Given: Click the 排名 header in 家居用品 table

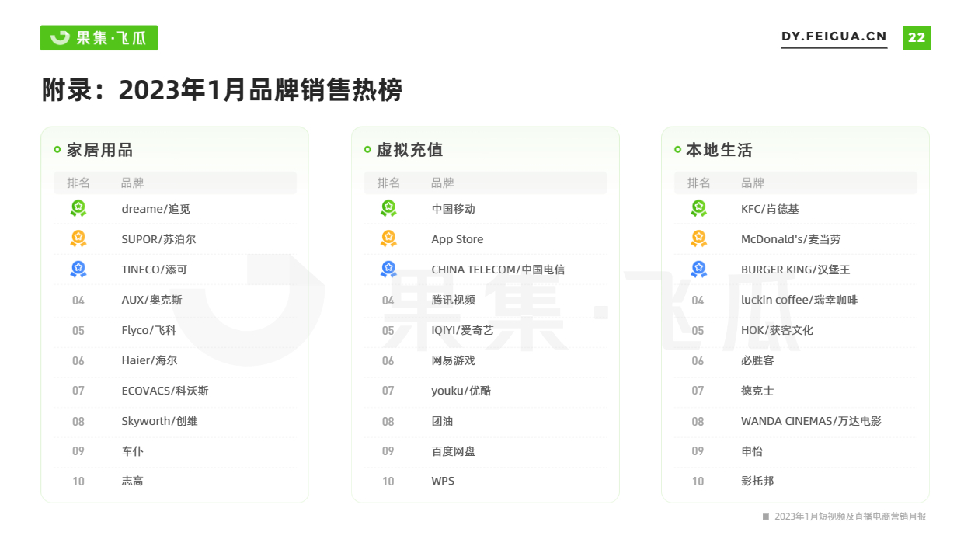Looking at the screenshot, I should pos(78,183).
